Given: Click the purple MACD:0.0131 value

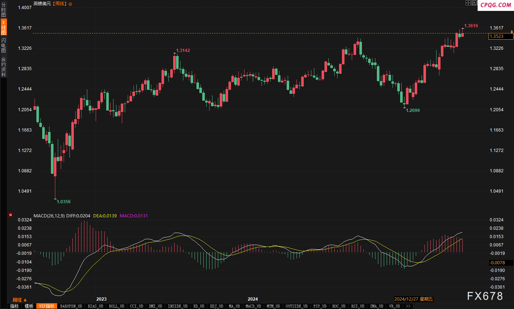Looking at the screenshot, I should (134, 216).
